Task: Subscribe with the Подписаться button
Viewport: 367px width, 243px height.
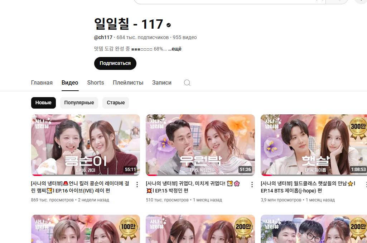Action: click(115, 63)
